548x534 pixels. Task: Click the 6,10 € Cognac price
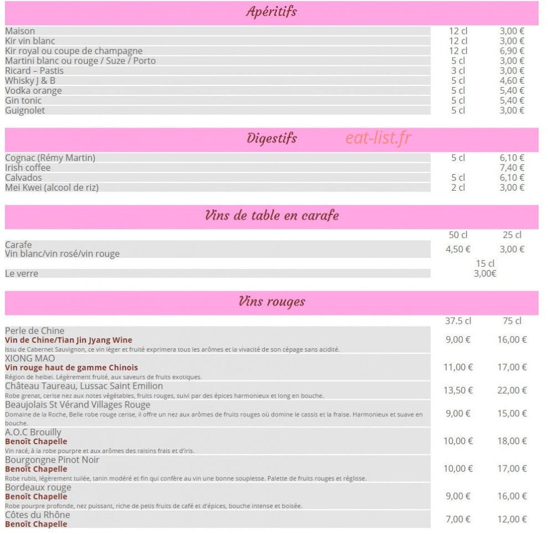(511, 157)
